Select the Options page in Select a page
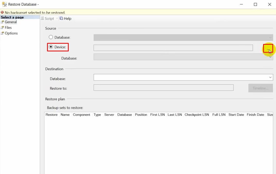276x174 pixels. pos(11,33)
